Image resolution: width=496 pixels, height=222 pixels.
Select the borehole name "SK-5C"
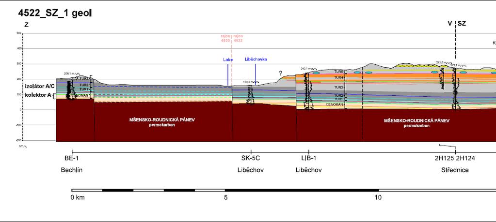[x=251, y=158]
